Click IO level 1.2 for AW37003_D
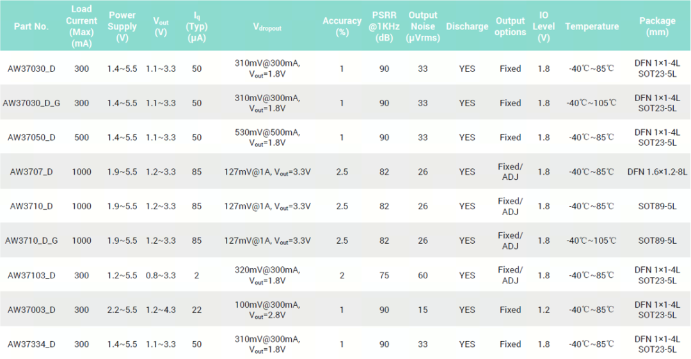 point(543,310)
